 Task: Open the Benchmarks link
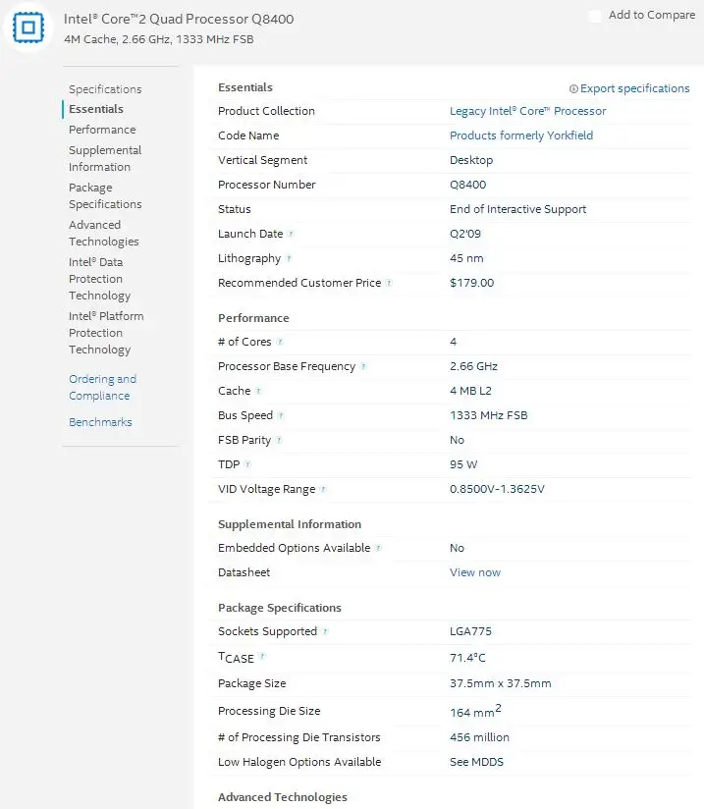click(100, 422)
